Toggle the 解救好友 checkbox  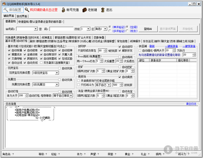click(x=120, y=50)
